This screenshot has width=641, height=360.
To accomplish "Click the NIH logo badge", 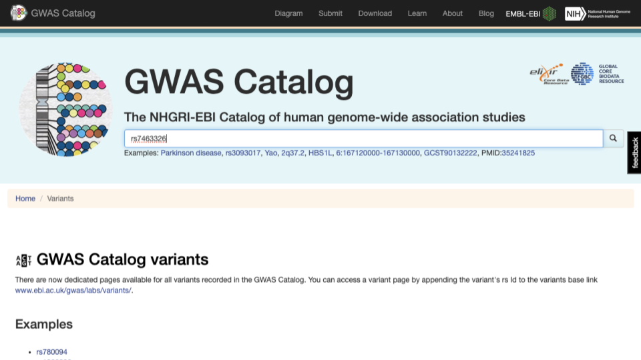I will [575, 14].
